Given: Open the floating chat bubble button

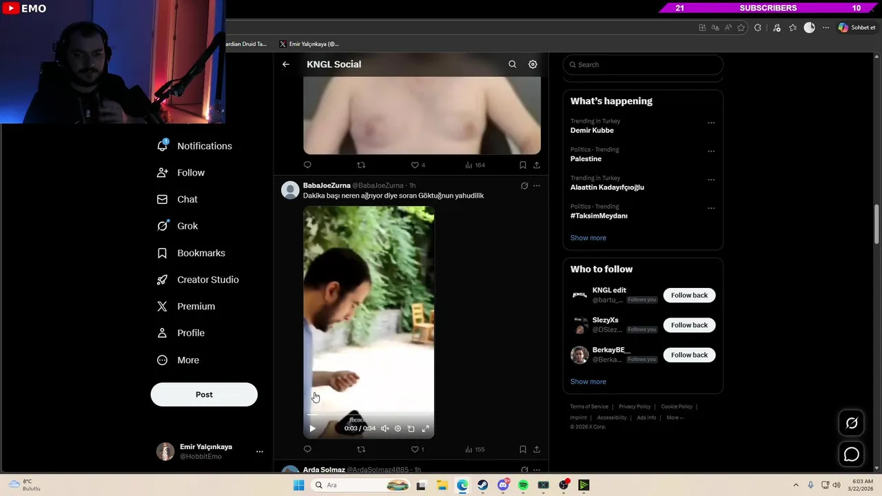Looking at the screenshot, I should tap(852, 455).
